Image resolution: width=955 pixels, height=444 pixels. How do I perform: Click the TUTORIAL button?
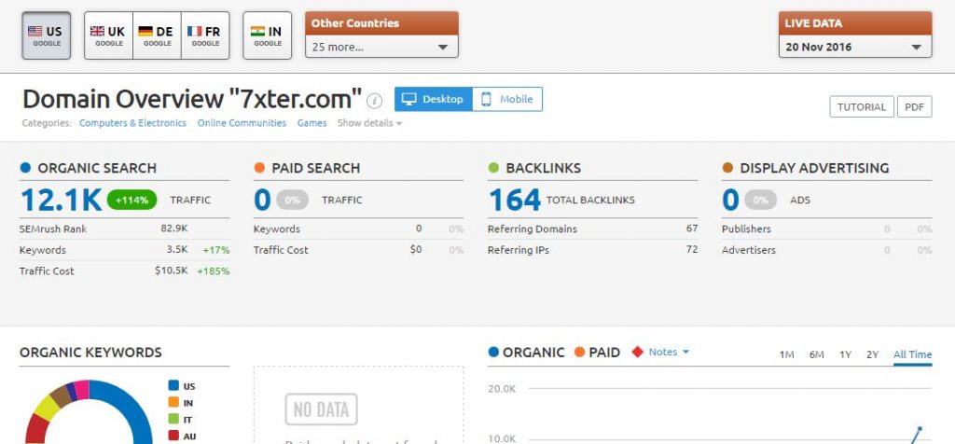tap(861, 106)
